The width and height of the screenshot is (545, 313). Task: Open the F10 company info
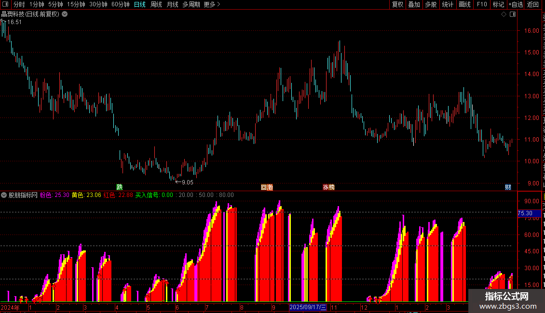(482, 4)
